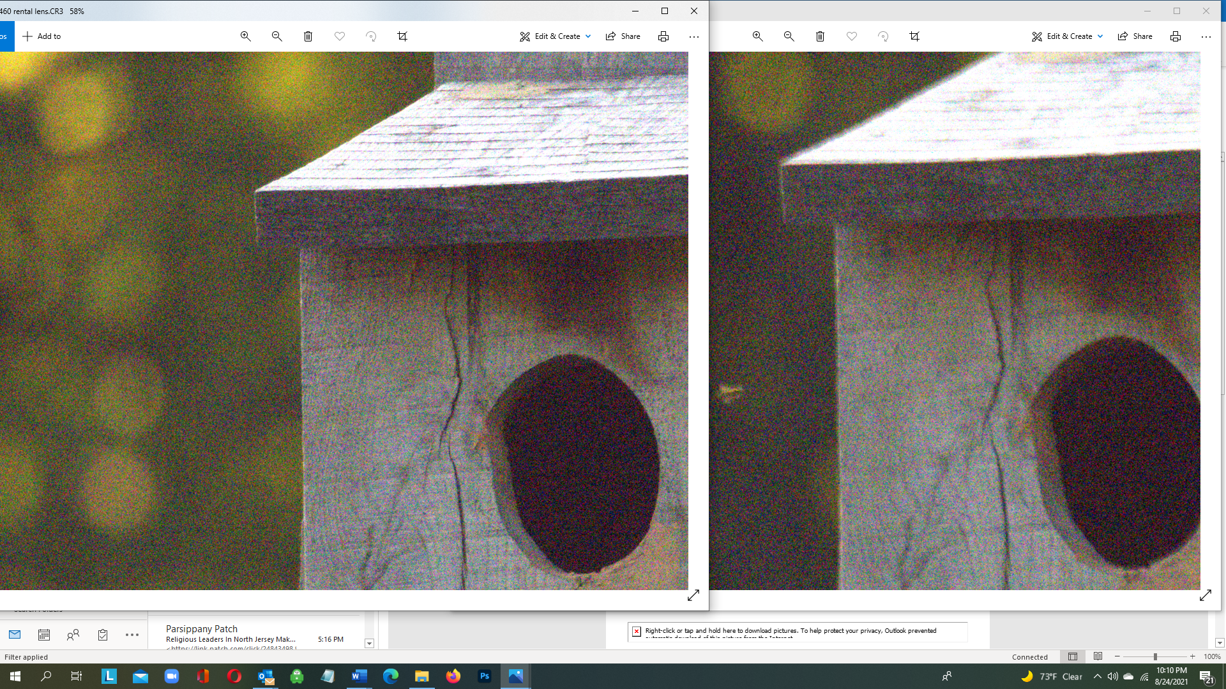Click Add to in the Photos toolbar

tap(42, 36)
